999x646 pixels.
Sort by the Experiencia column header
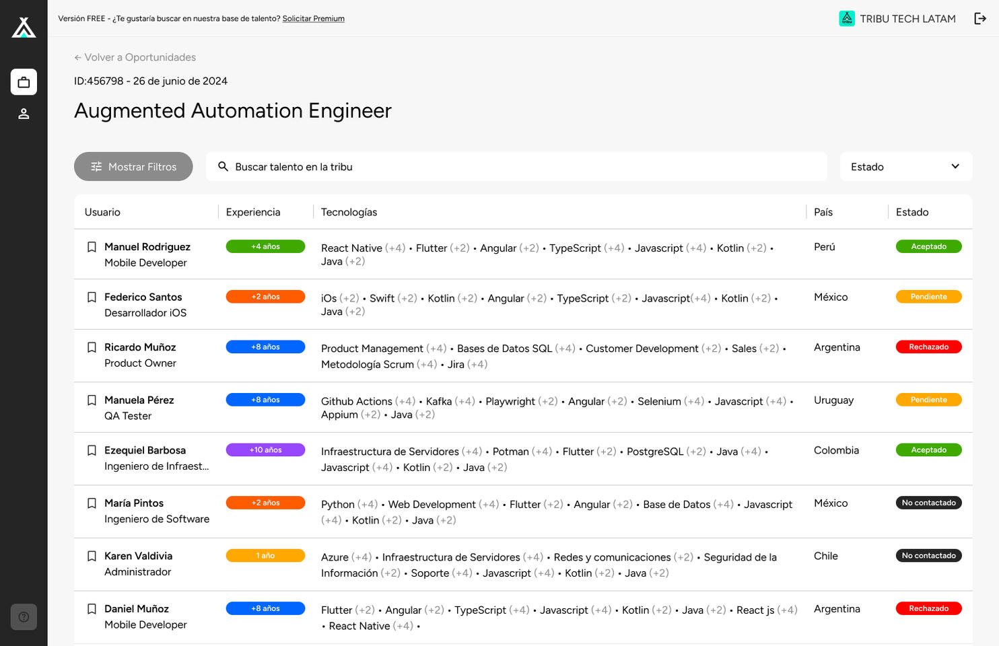(253, 212)
